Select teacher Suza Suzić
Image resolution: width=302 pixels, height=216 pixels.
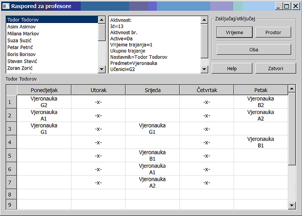click(52, 40)
